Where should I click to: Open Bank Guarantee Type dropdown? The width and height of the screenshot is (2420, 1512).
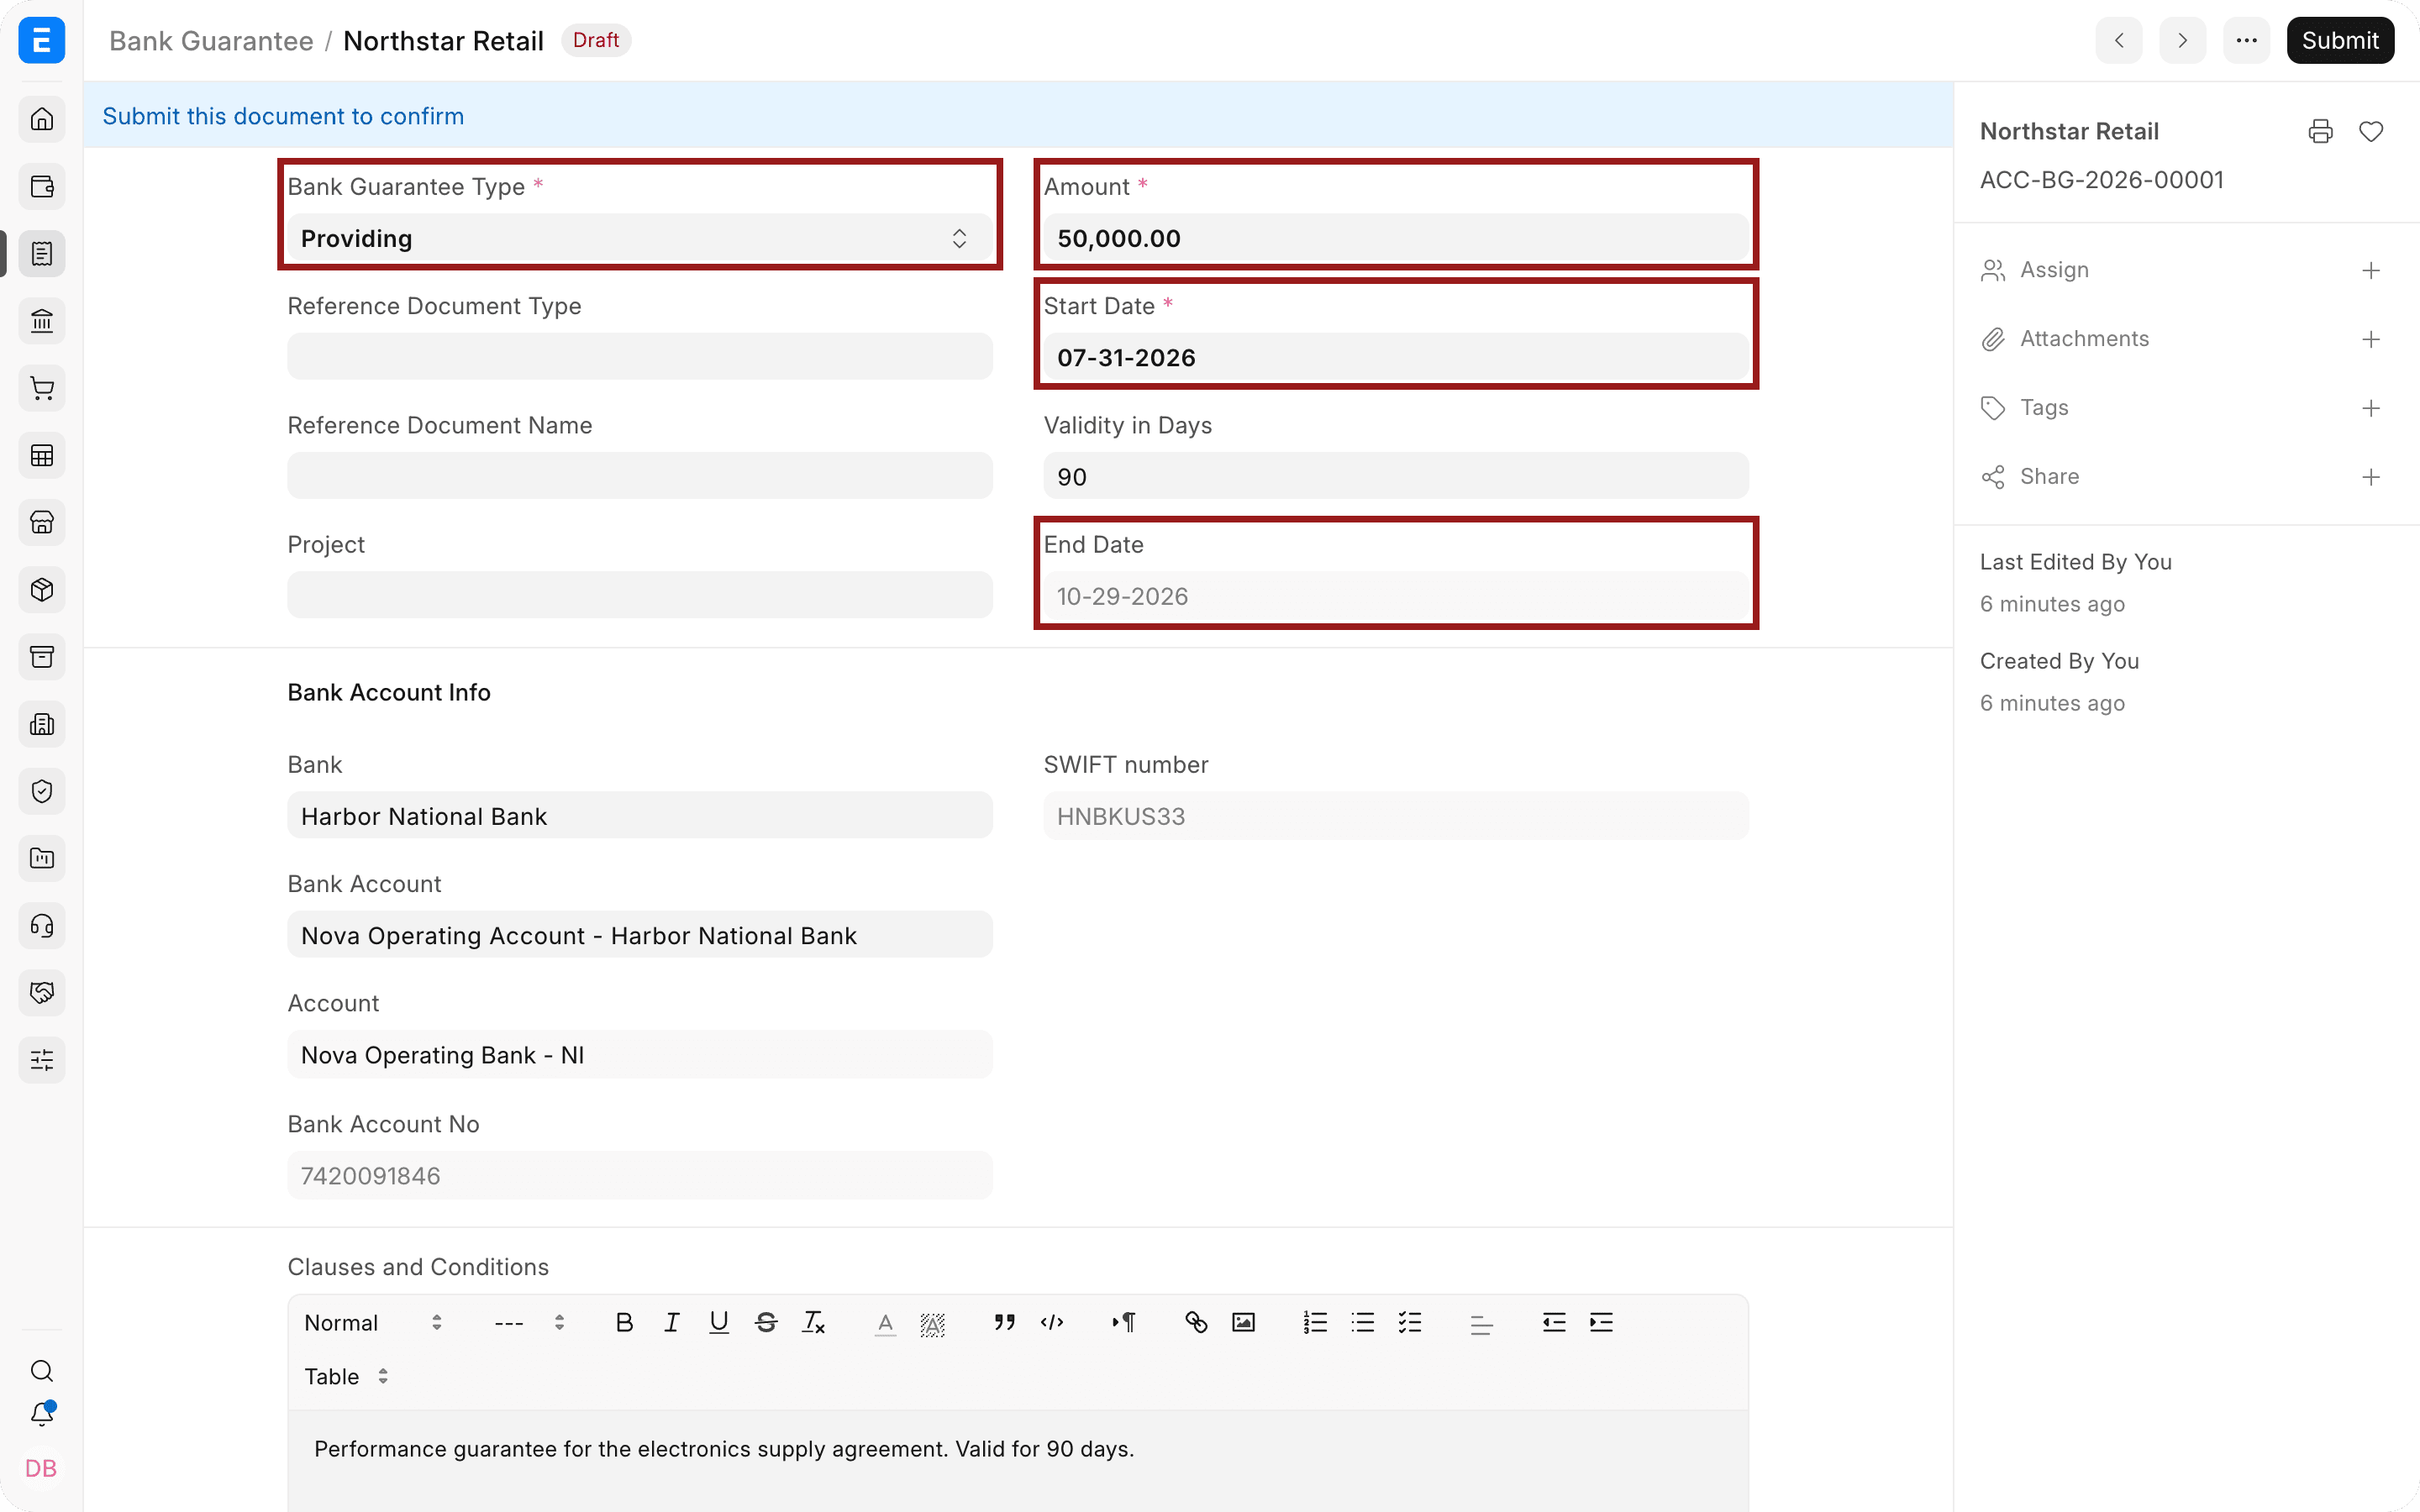(x=640, y=238)
